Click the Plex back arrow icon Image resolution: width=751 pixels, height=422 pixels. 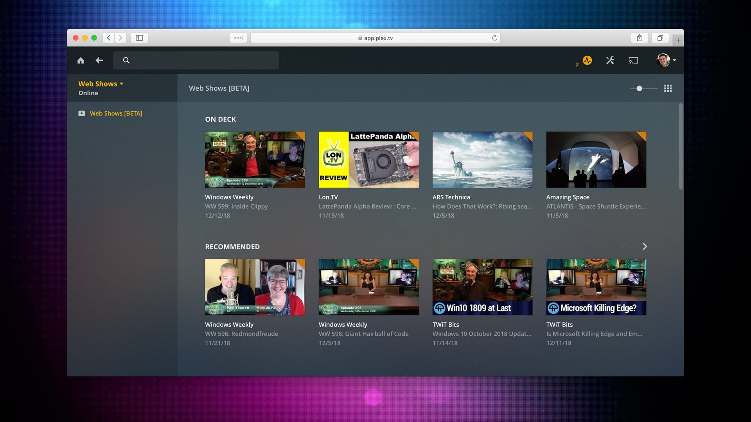(99, 60)
